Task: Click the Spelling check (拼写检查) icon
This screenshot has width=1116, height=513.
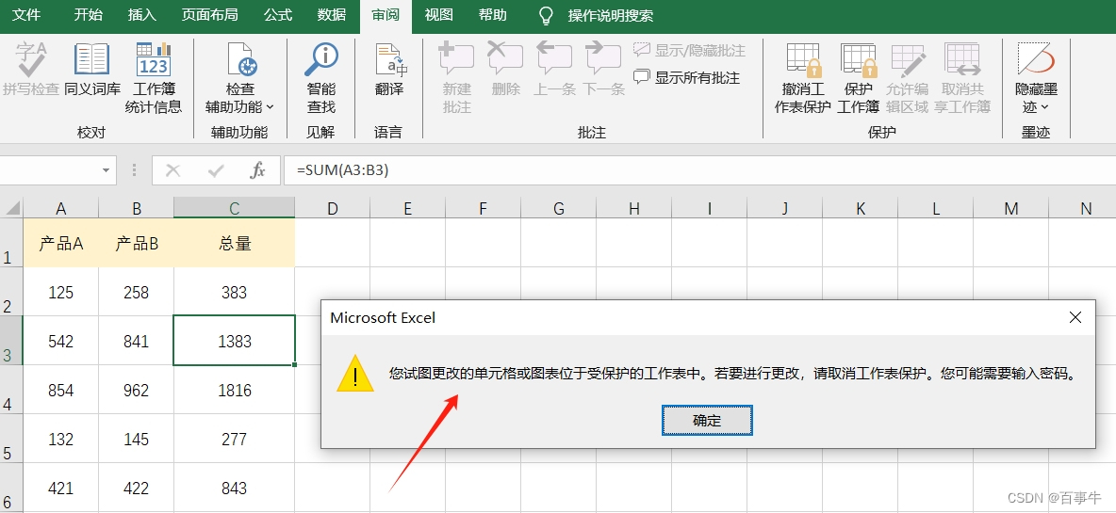Action: point(30,59)
